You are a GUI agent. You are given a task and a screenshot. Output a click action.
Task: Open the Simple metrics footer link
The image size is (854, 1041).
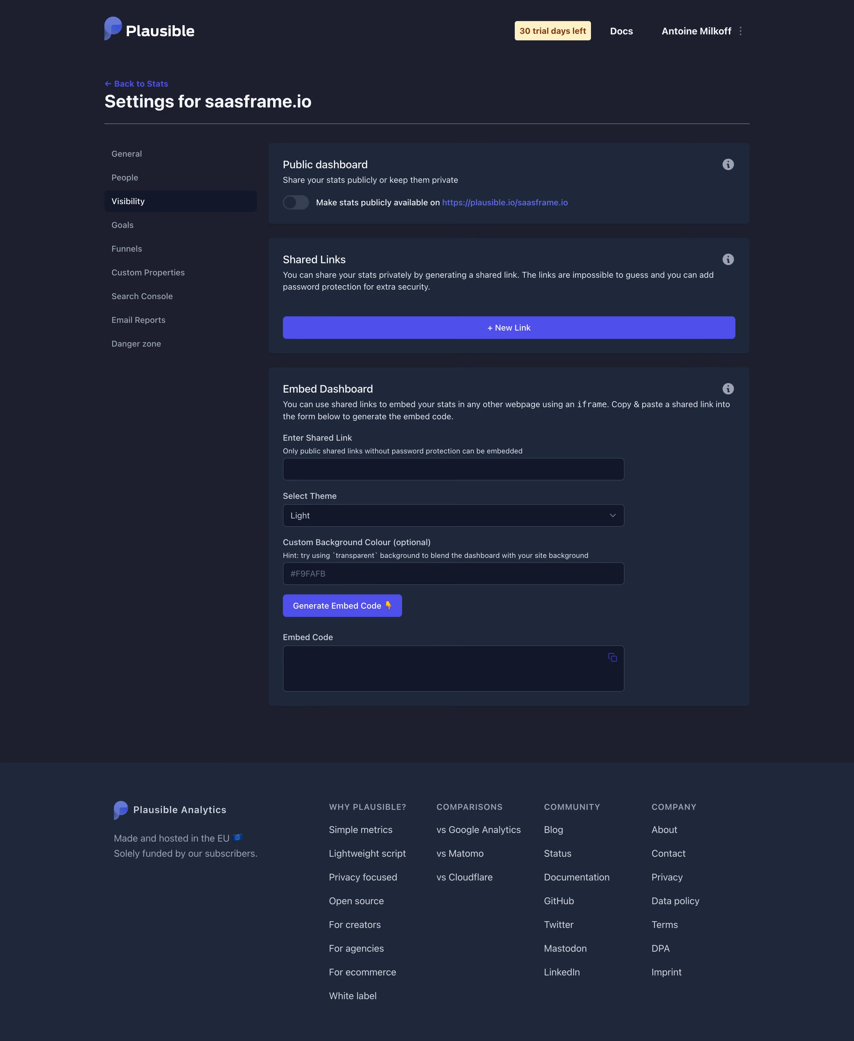361,830
